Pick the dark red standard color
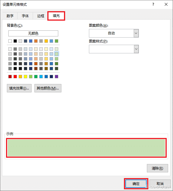This screenshot has width=173, height=191. click(x=10, y=77)
